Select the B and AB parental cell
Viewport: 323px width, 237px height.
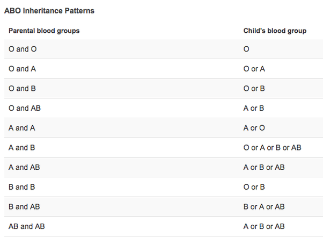(24, 207)
